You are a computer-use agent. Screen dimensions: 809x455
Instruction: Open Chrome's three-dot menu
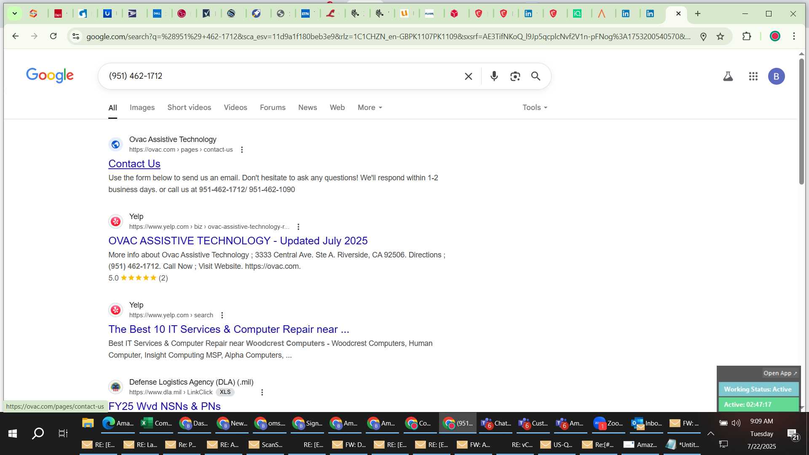[x=794, y=36]
